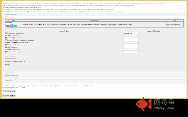This screenshot has height=117, width=188.
Task: Click the probability of being picked field
Action: pyautogui.click(x=26, y=61)
